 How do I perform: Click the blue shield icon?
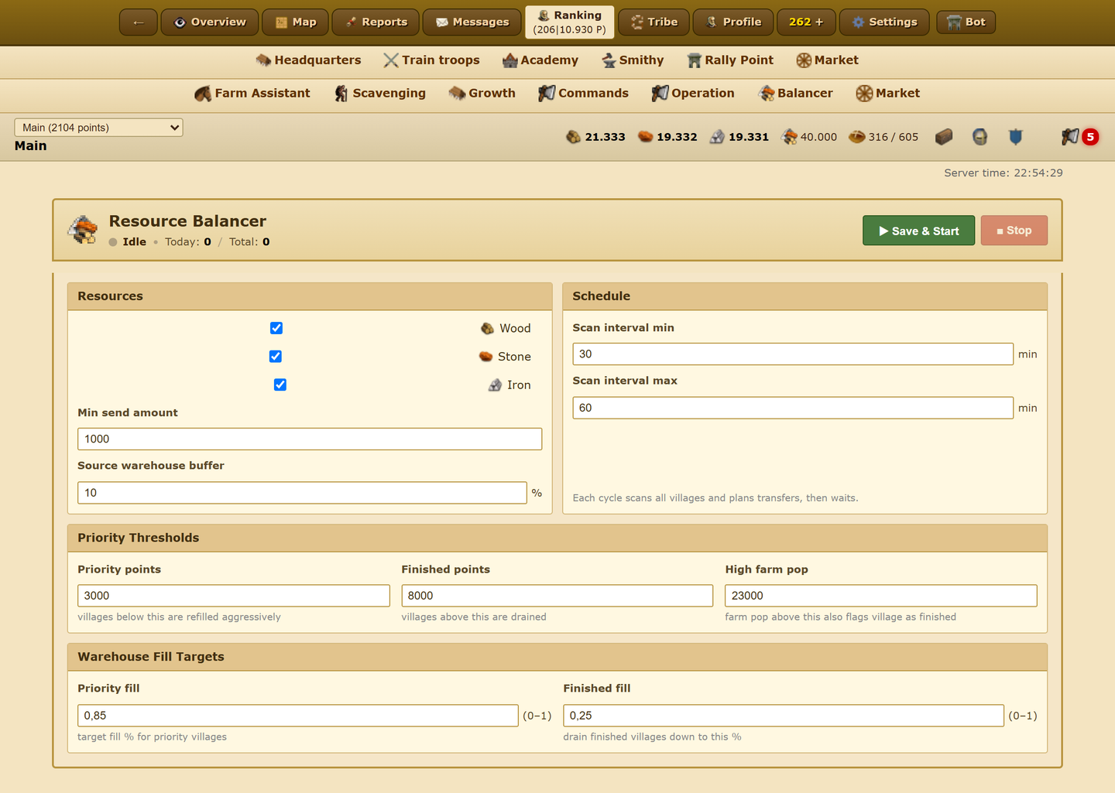(x=1016, y=137)
